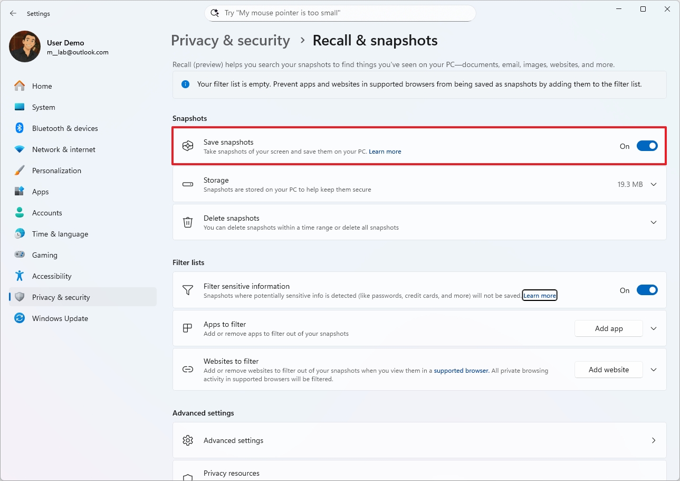Image resolution: width=680 pixels, height=481 pixels.
Task: Expand the Websites to filter section
Action: click(654, 370)
